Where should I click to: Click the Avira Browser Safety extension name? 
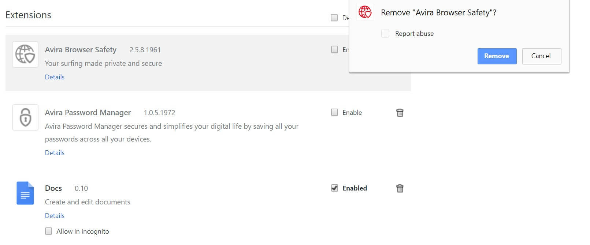[x=81, y=50]
